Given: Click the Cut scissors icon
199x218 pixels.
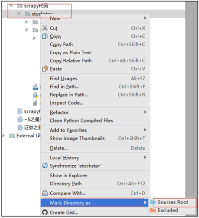Looking at the screenshot, I should [45, 28].
